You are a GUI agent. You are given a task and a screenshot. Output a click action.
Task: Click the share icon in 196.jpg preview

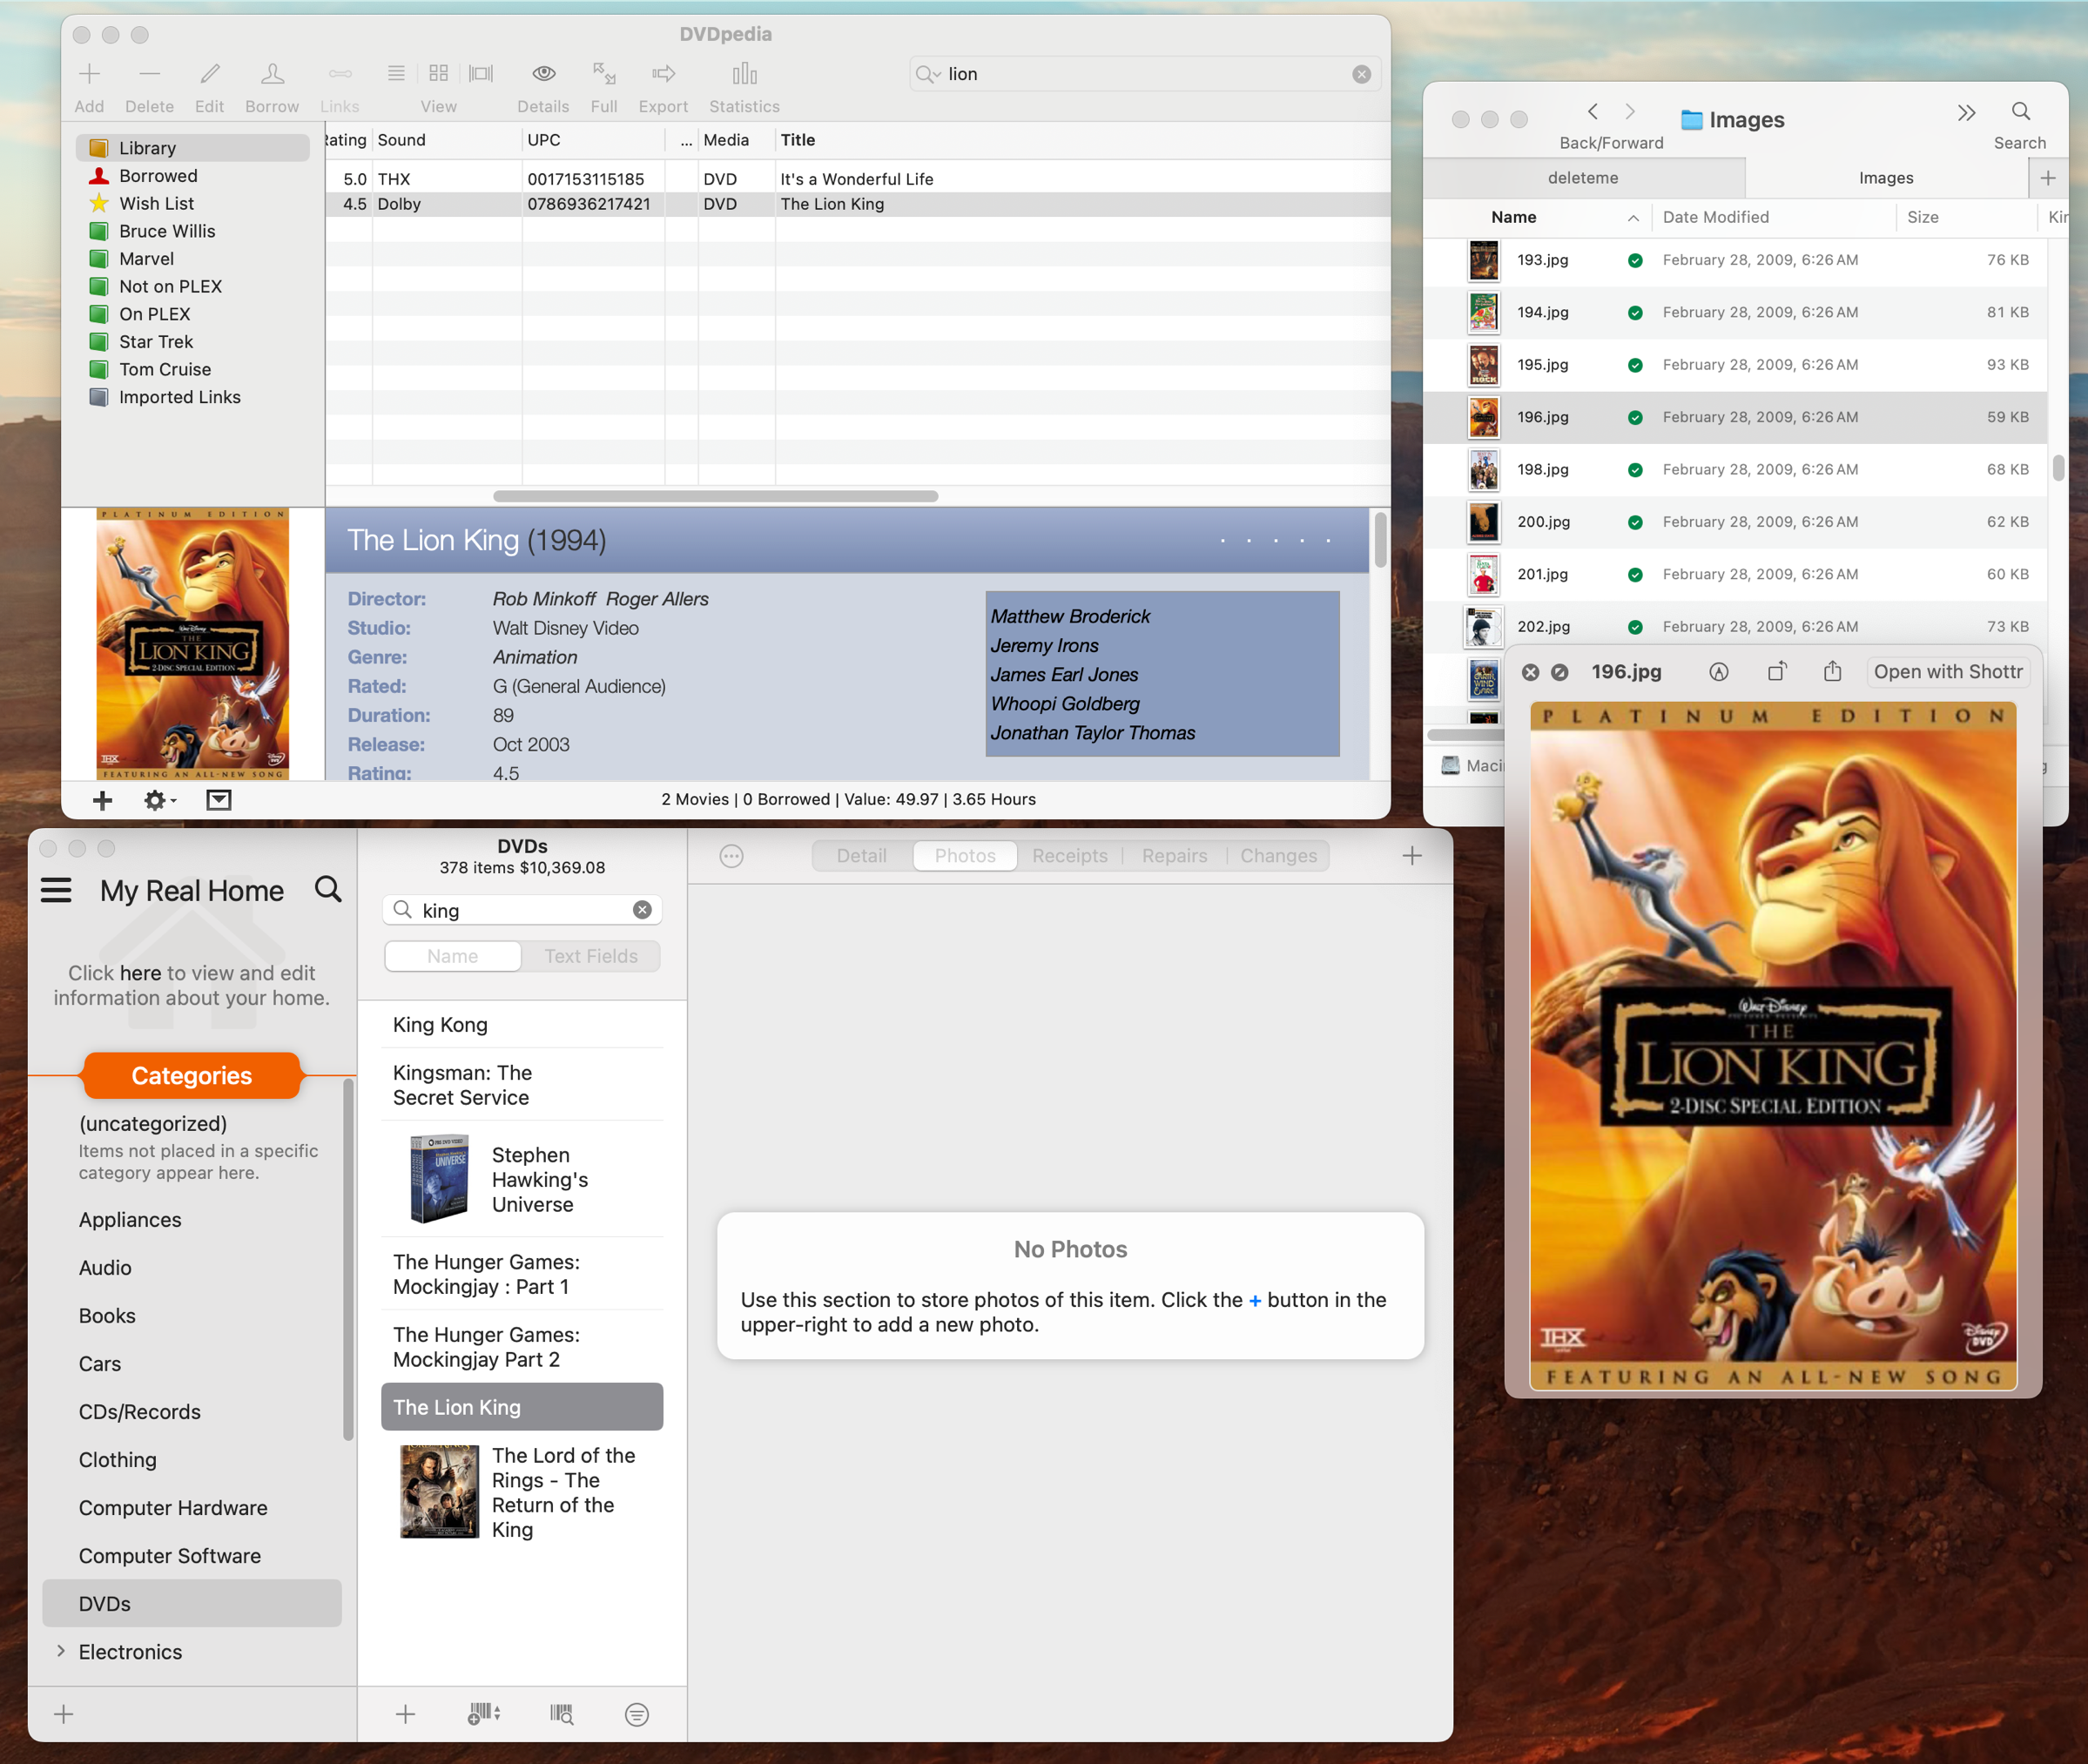[x=1832, y=672]
